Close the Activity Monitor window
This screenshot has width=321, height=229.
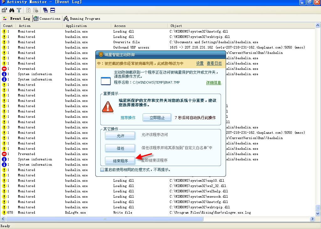tap(317, 2)
